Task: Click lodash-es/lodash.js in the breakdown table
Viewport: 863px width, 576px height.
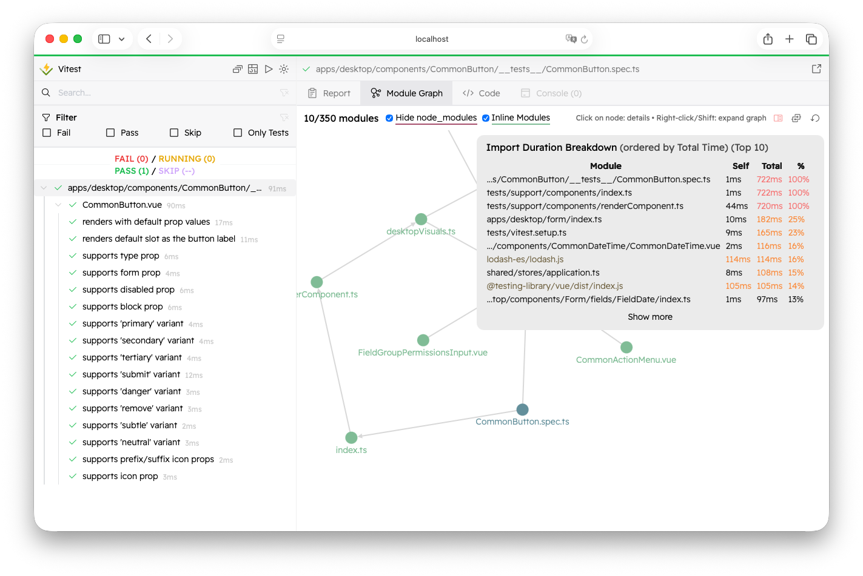Action: point(525,259)
